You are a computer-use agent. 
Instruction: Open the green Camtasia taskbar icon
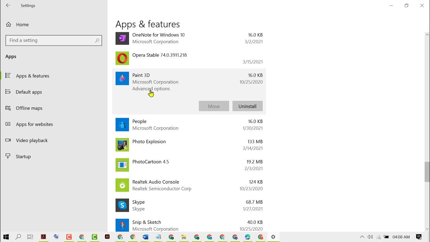pos(94,237)
